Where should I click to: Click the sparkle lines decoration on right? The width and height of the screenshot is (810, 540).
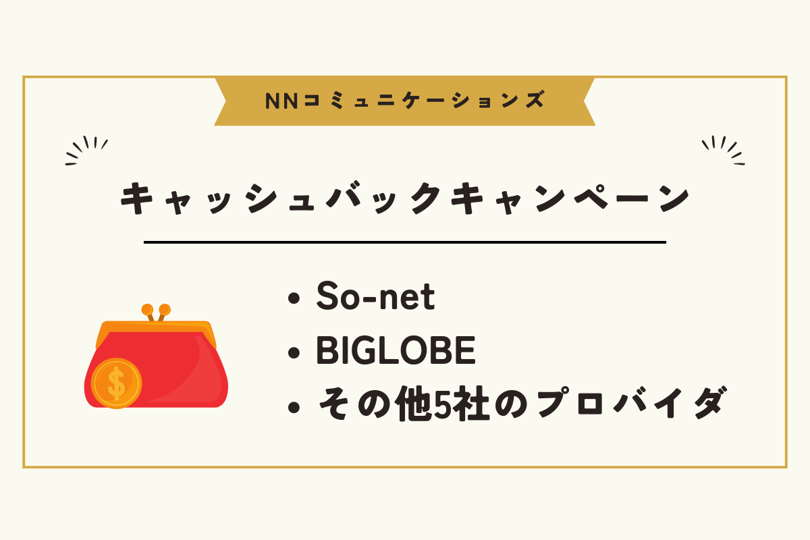point(723,151)
